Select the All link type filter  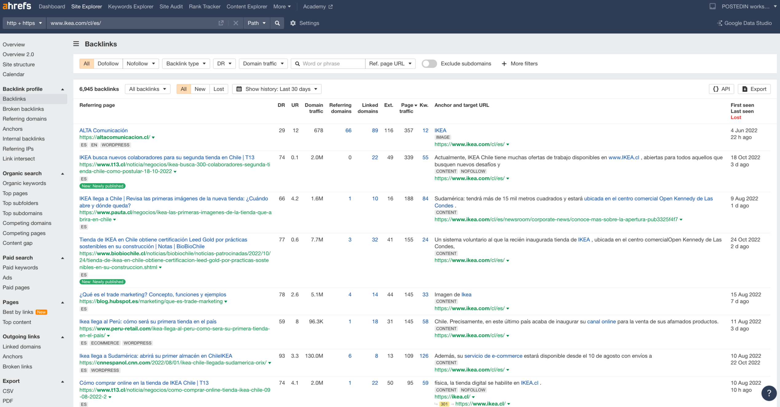(87, 63)
